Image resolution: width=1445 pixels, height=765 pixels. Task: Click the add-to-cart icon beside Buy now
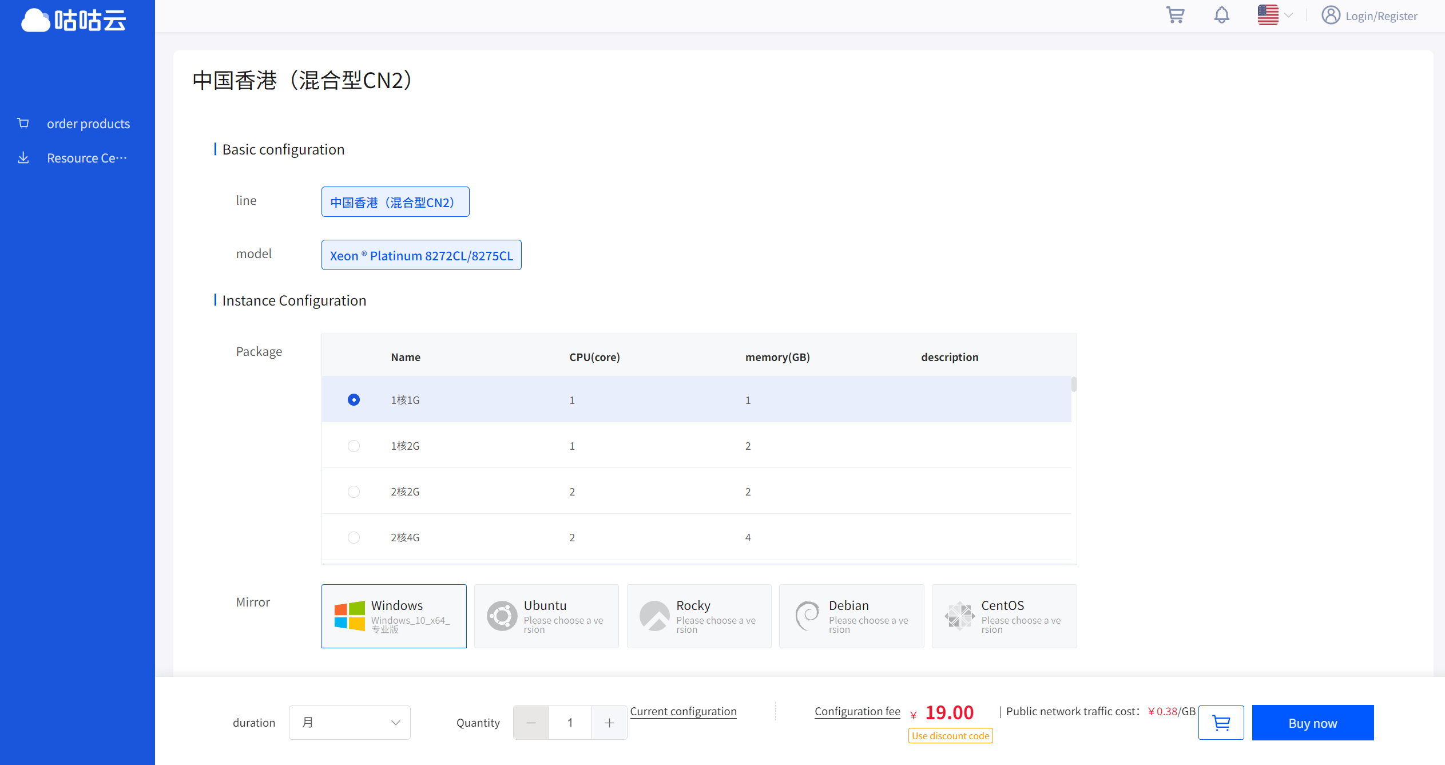click(x=1221, y=723)
